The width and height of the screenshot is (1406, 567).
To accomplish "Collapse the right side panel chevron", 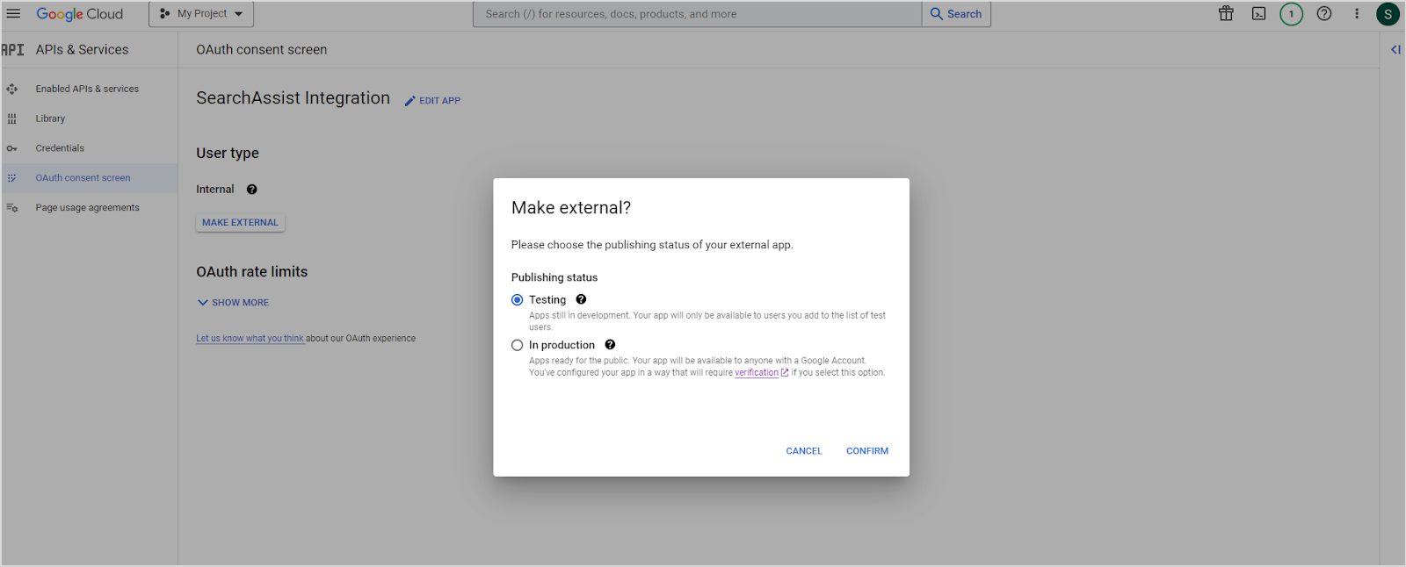I will (1395, 50).
